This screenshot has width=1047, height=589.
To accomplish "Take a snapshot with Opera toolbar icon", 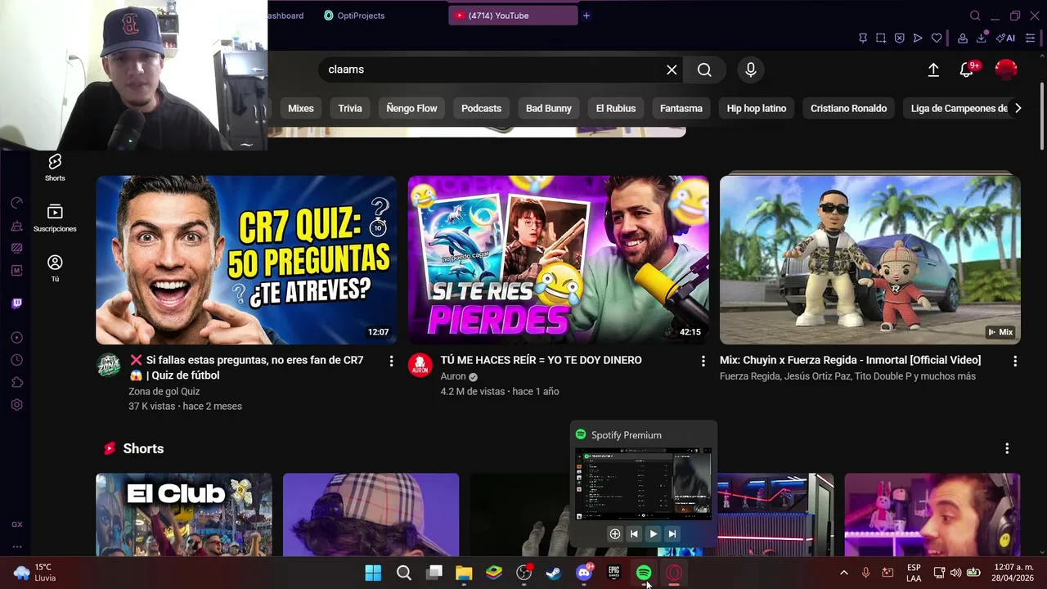I will [x=881, y=38].
